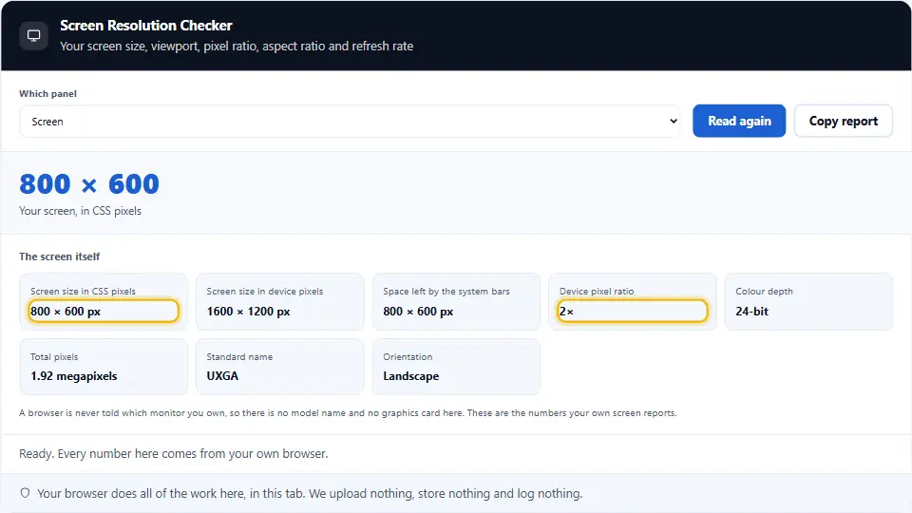The height and width of the screenshot is (513, 912).
Task: Click the header subtitle about refresh rate
Action: tap(237, 46)
